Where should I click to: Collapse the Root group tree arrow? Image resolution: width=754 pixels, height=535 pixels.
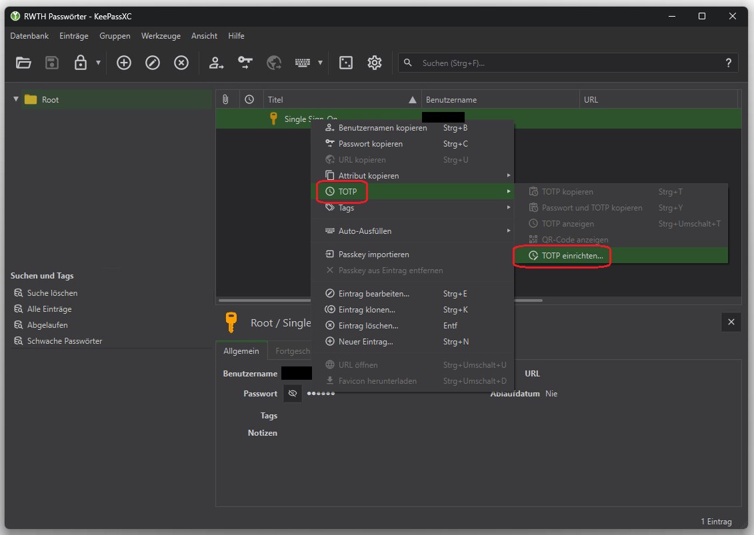tap(16, 99)
